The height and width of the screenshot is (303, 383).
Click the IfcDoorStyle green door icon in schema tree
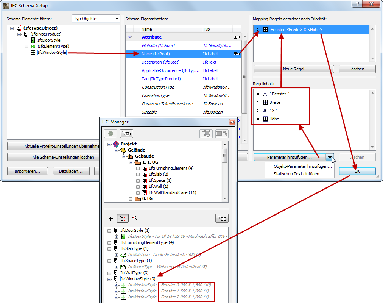(33, 40)
